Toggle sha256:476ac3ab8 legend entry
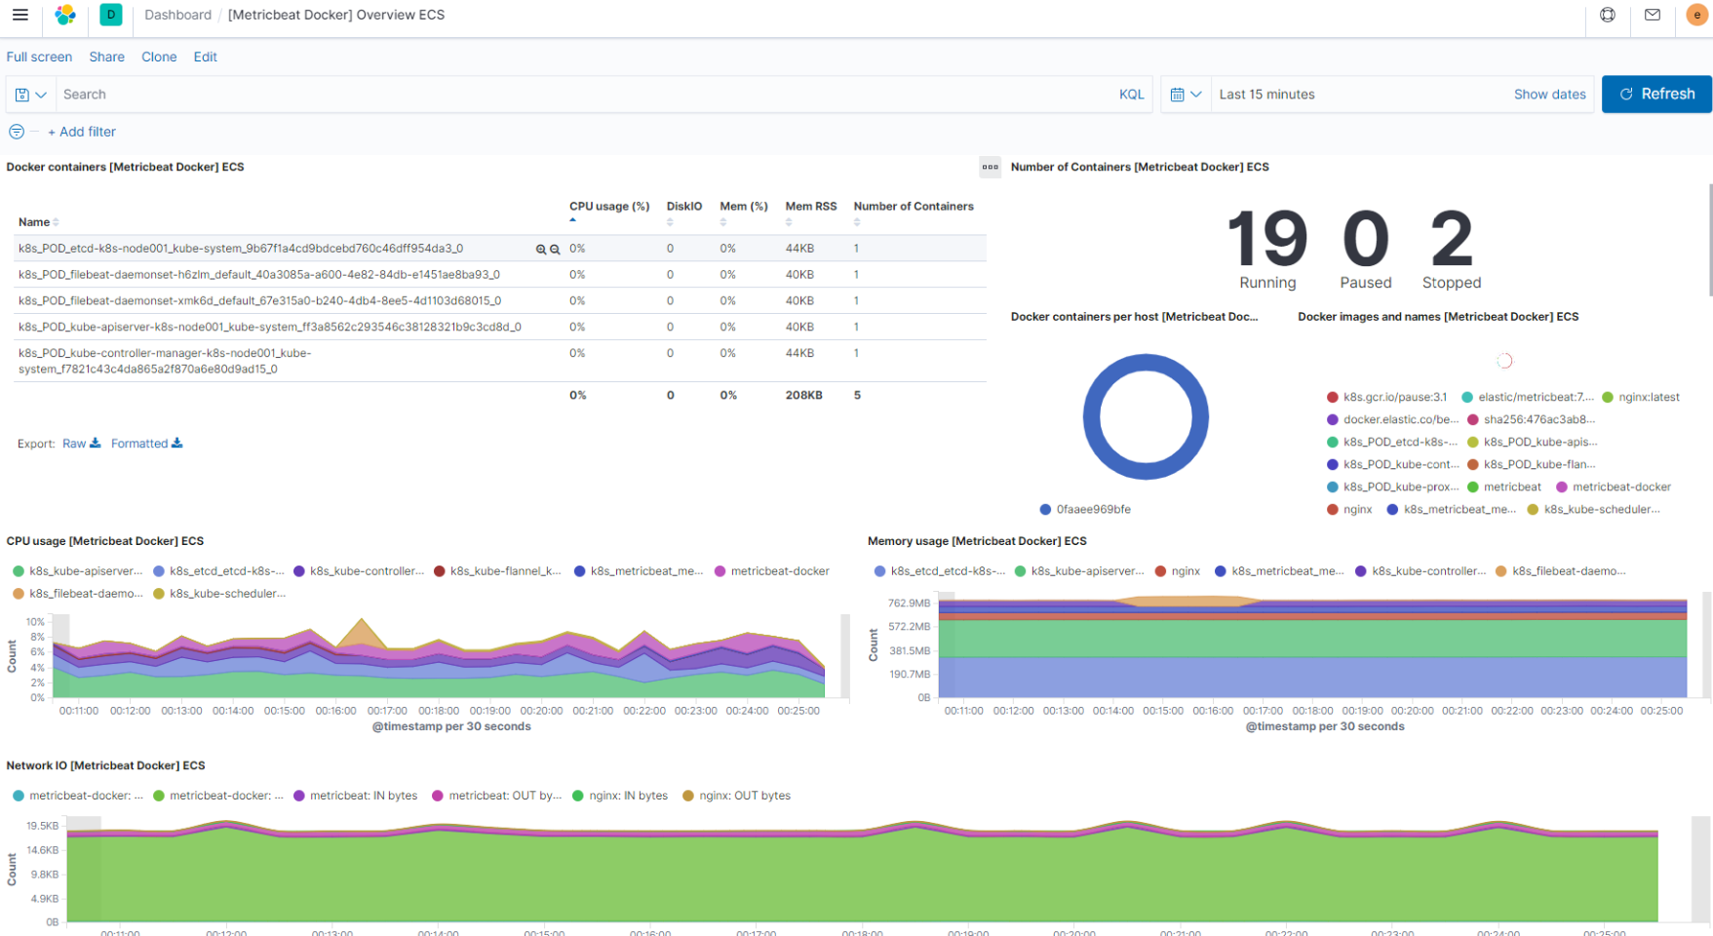This screenshot has height=936, width=1713. click(x=1532, y=419)
